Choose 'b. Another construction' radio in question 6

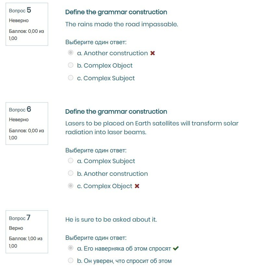point(70,173)
